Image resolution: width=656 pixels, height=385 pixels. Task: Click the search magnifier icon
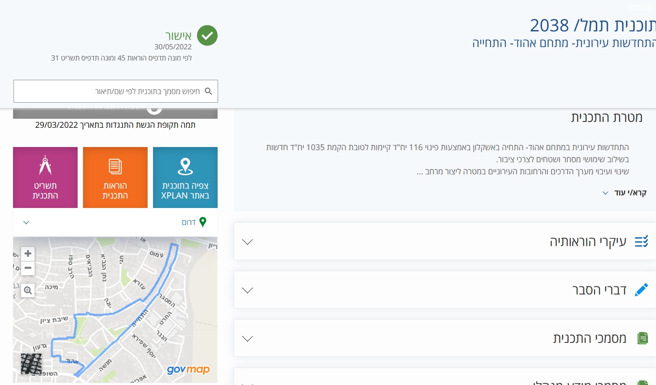(x=208, y=91)
